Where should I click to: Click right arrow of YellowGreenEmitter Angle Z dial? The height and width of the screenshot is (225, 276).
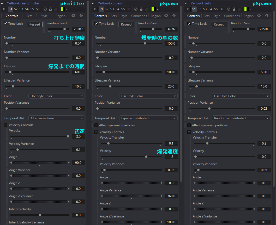pos(69,189)
